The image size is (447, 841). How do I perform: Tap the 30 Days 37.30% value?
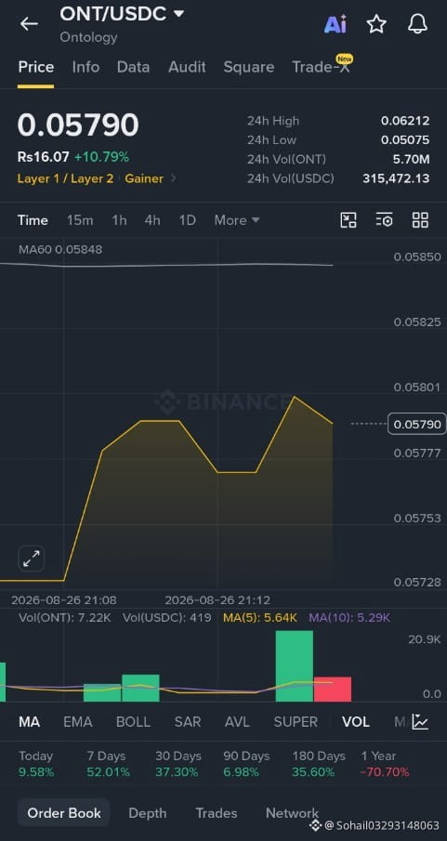click(x=177, y=772)
